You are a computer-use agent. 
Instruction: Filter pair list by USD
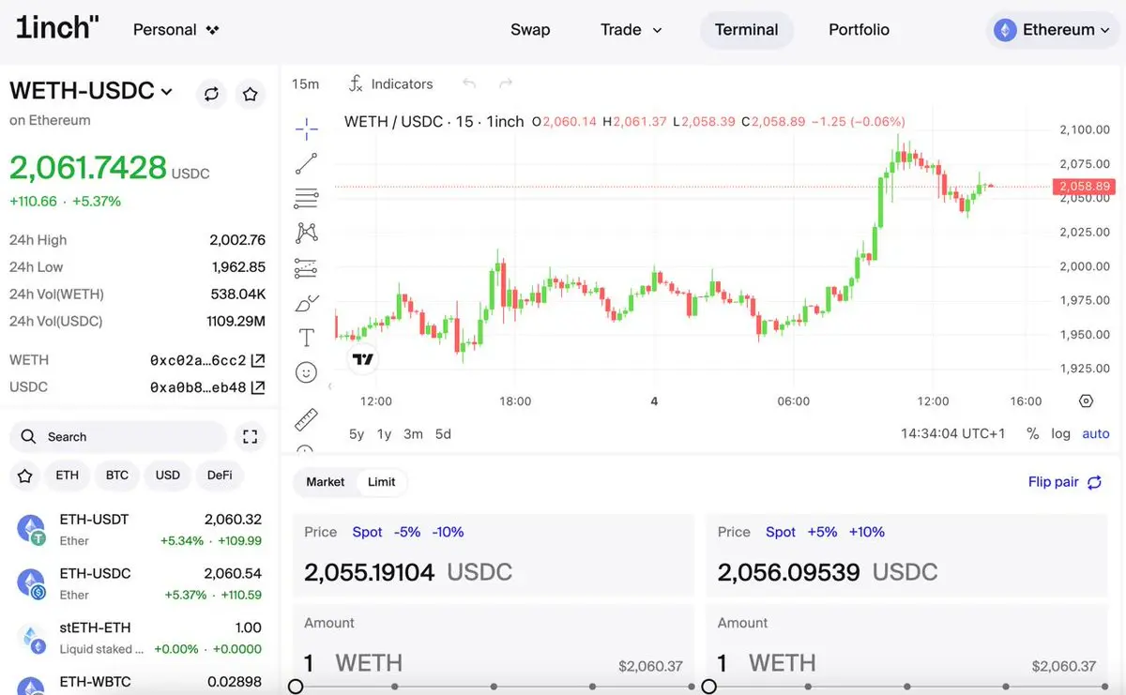click(x=168, y=476)
